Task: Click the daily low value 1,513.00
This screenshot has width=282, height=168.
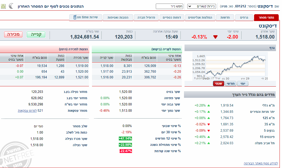Action: (x=126, y=111)
